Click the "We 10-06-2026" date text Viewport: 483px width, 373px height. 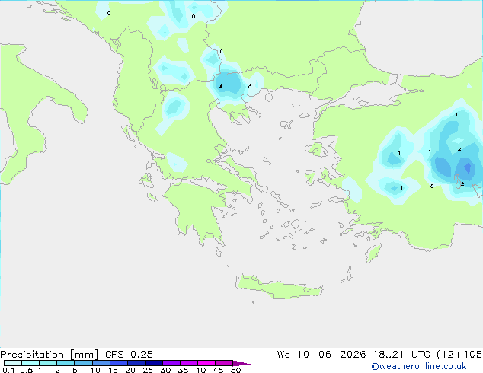321,355
